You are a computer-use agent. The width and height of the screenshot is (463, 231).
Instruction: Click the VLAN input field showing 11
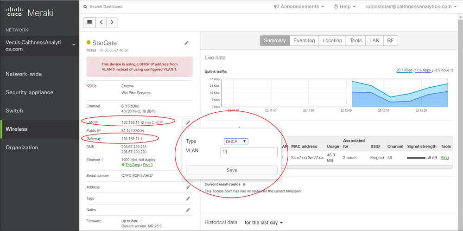pos(249,152)
